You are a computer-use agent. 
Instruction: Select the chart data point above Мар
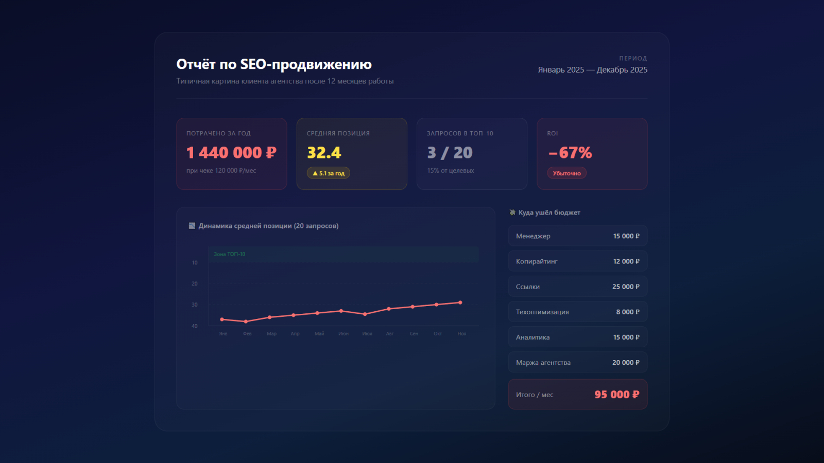tap(270, 317)
